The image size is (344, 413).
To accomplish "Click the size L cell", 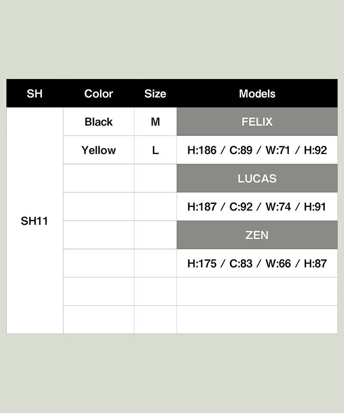I will point(155,150).
